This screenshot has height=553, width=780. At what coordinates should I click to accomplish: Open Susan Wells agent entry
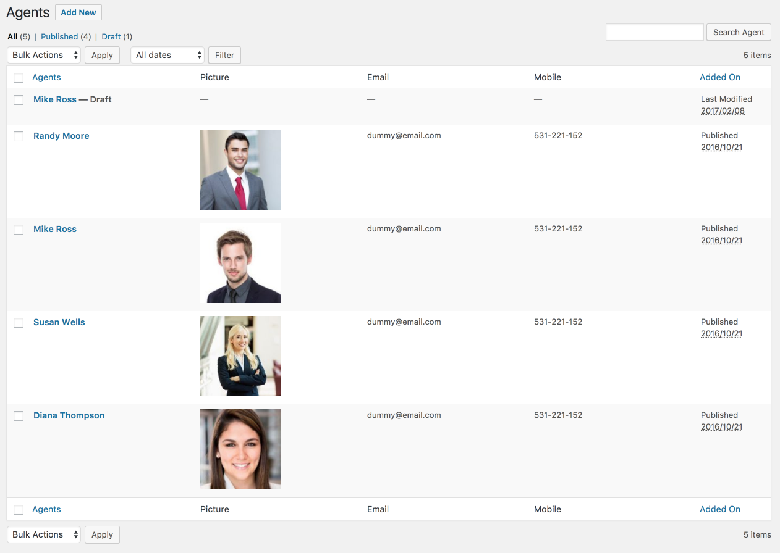point(59,322)
